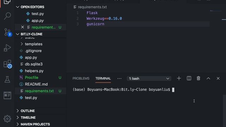The width and height of the screenshot is (226, 127).
Task: Maximize the terminal panel size
Action: coord(208,78)
